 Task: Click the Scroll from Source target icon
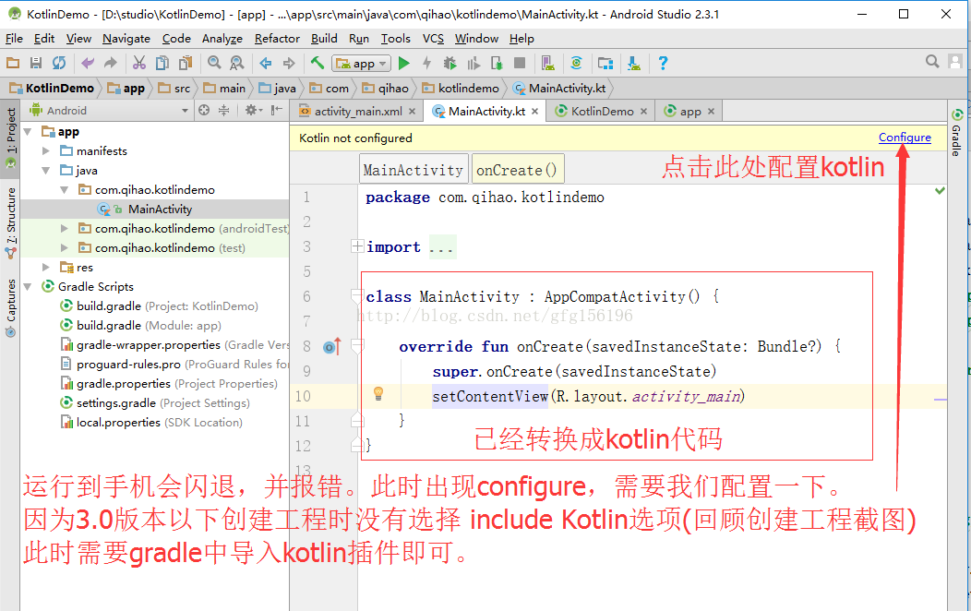tap(204, 110)
